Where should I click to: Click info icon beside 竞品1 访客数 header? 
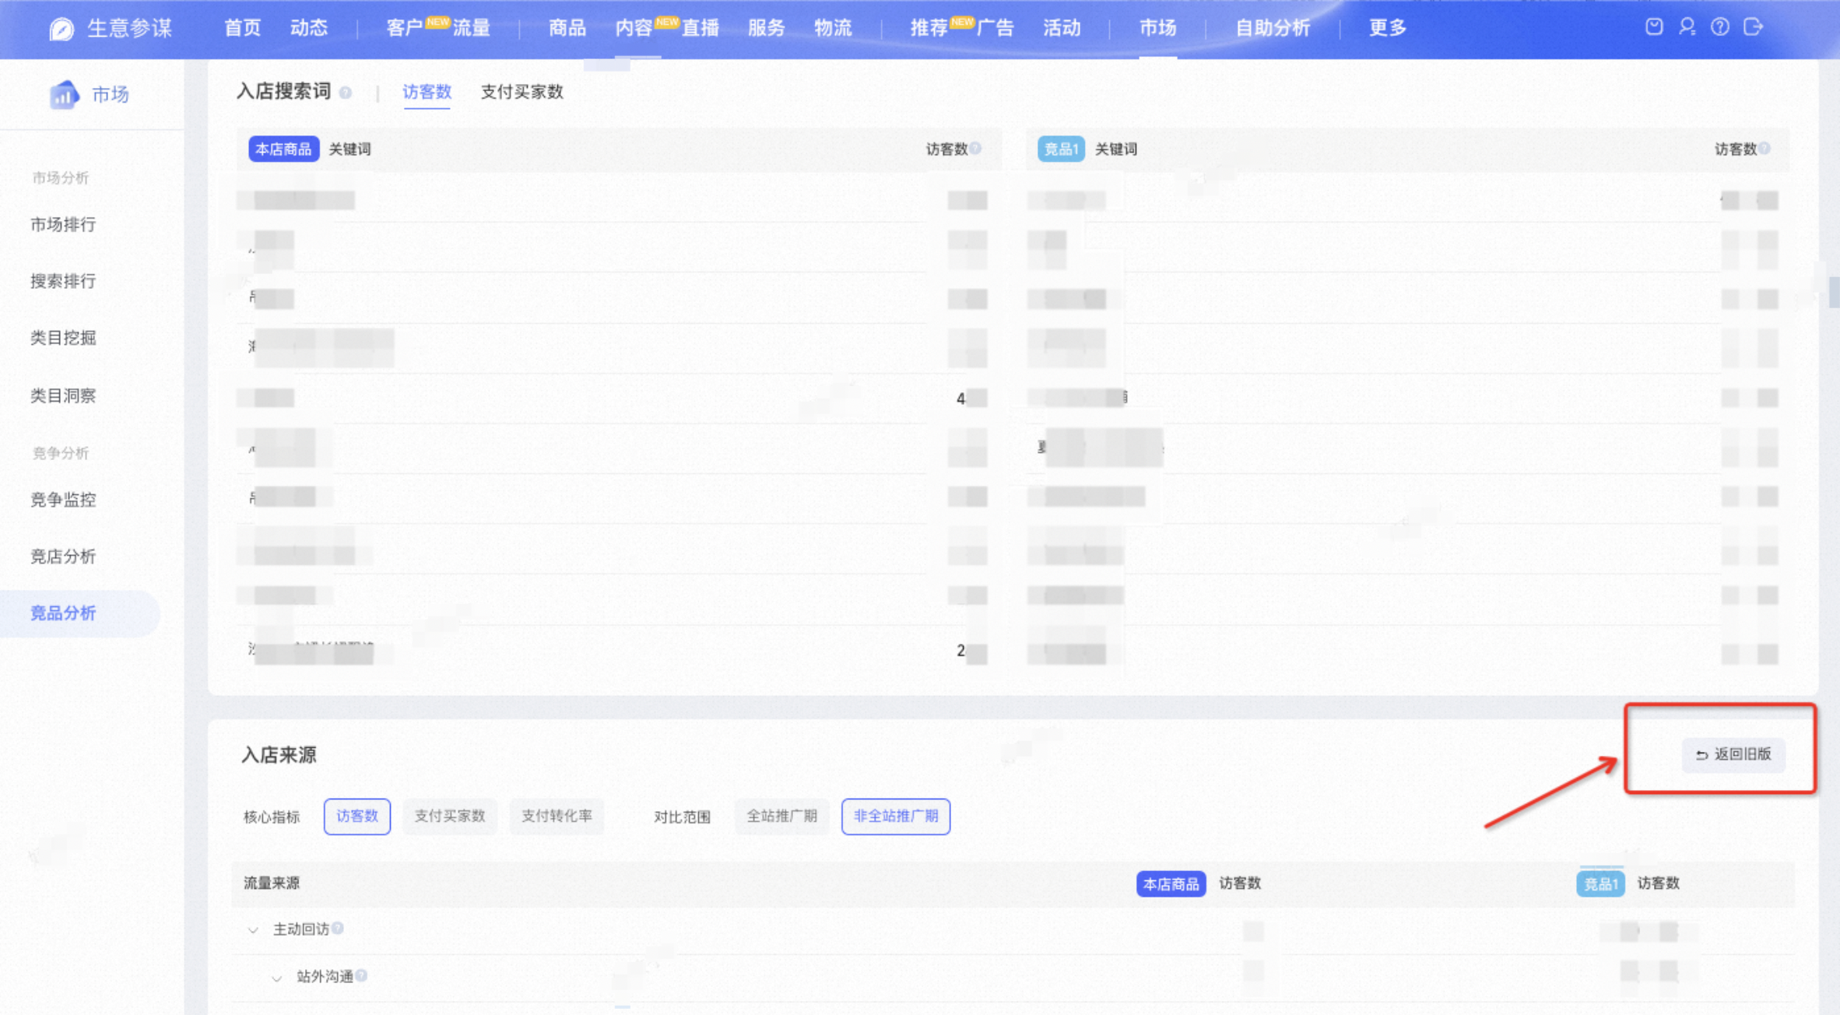[x=1765, y=148]
